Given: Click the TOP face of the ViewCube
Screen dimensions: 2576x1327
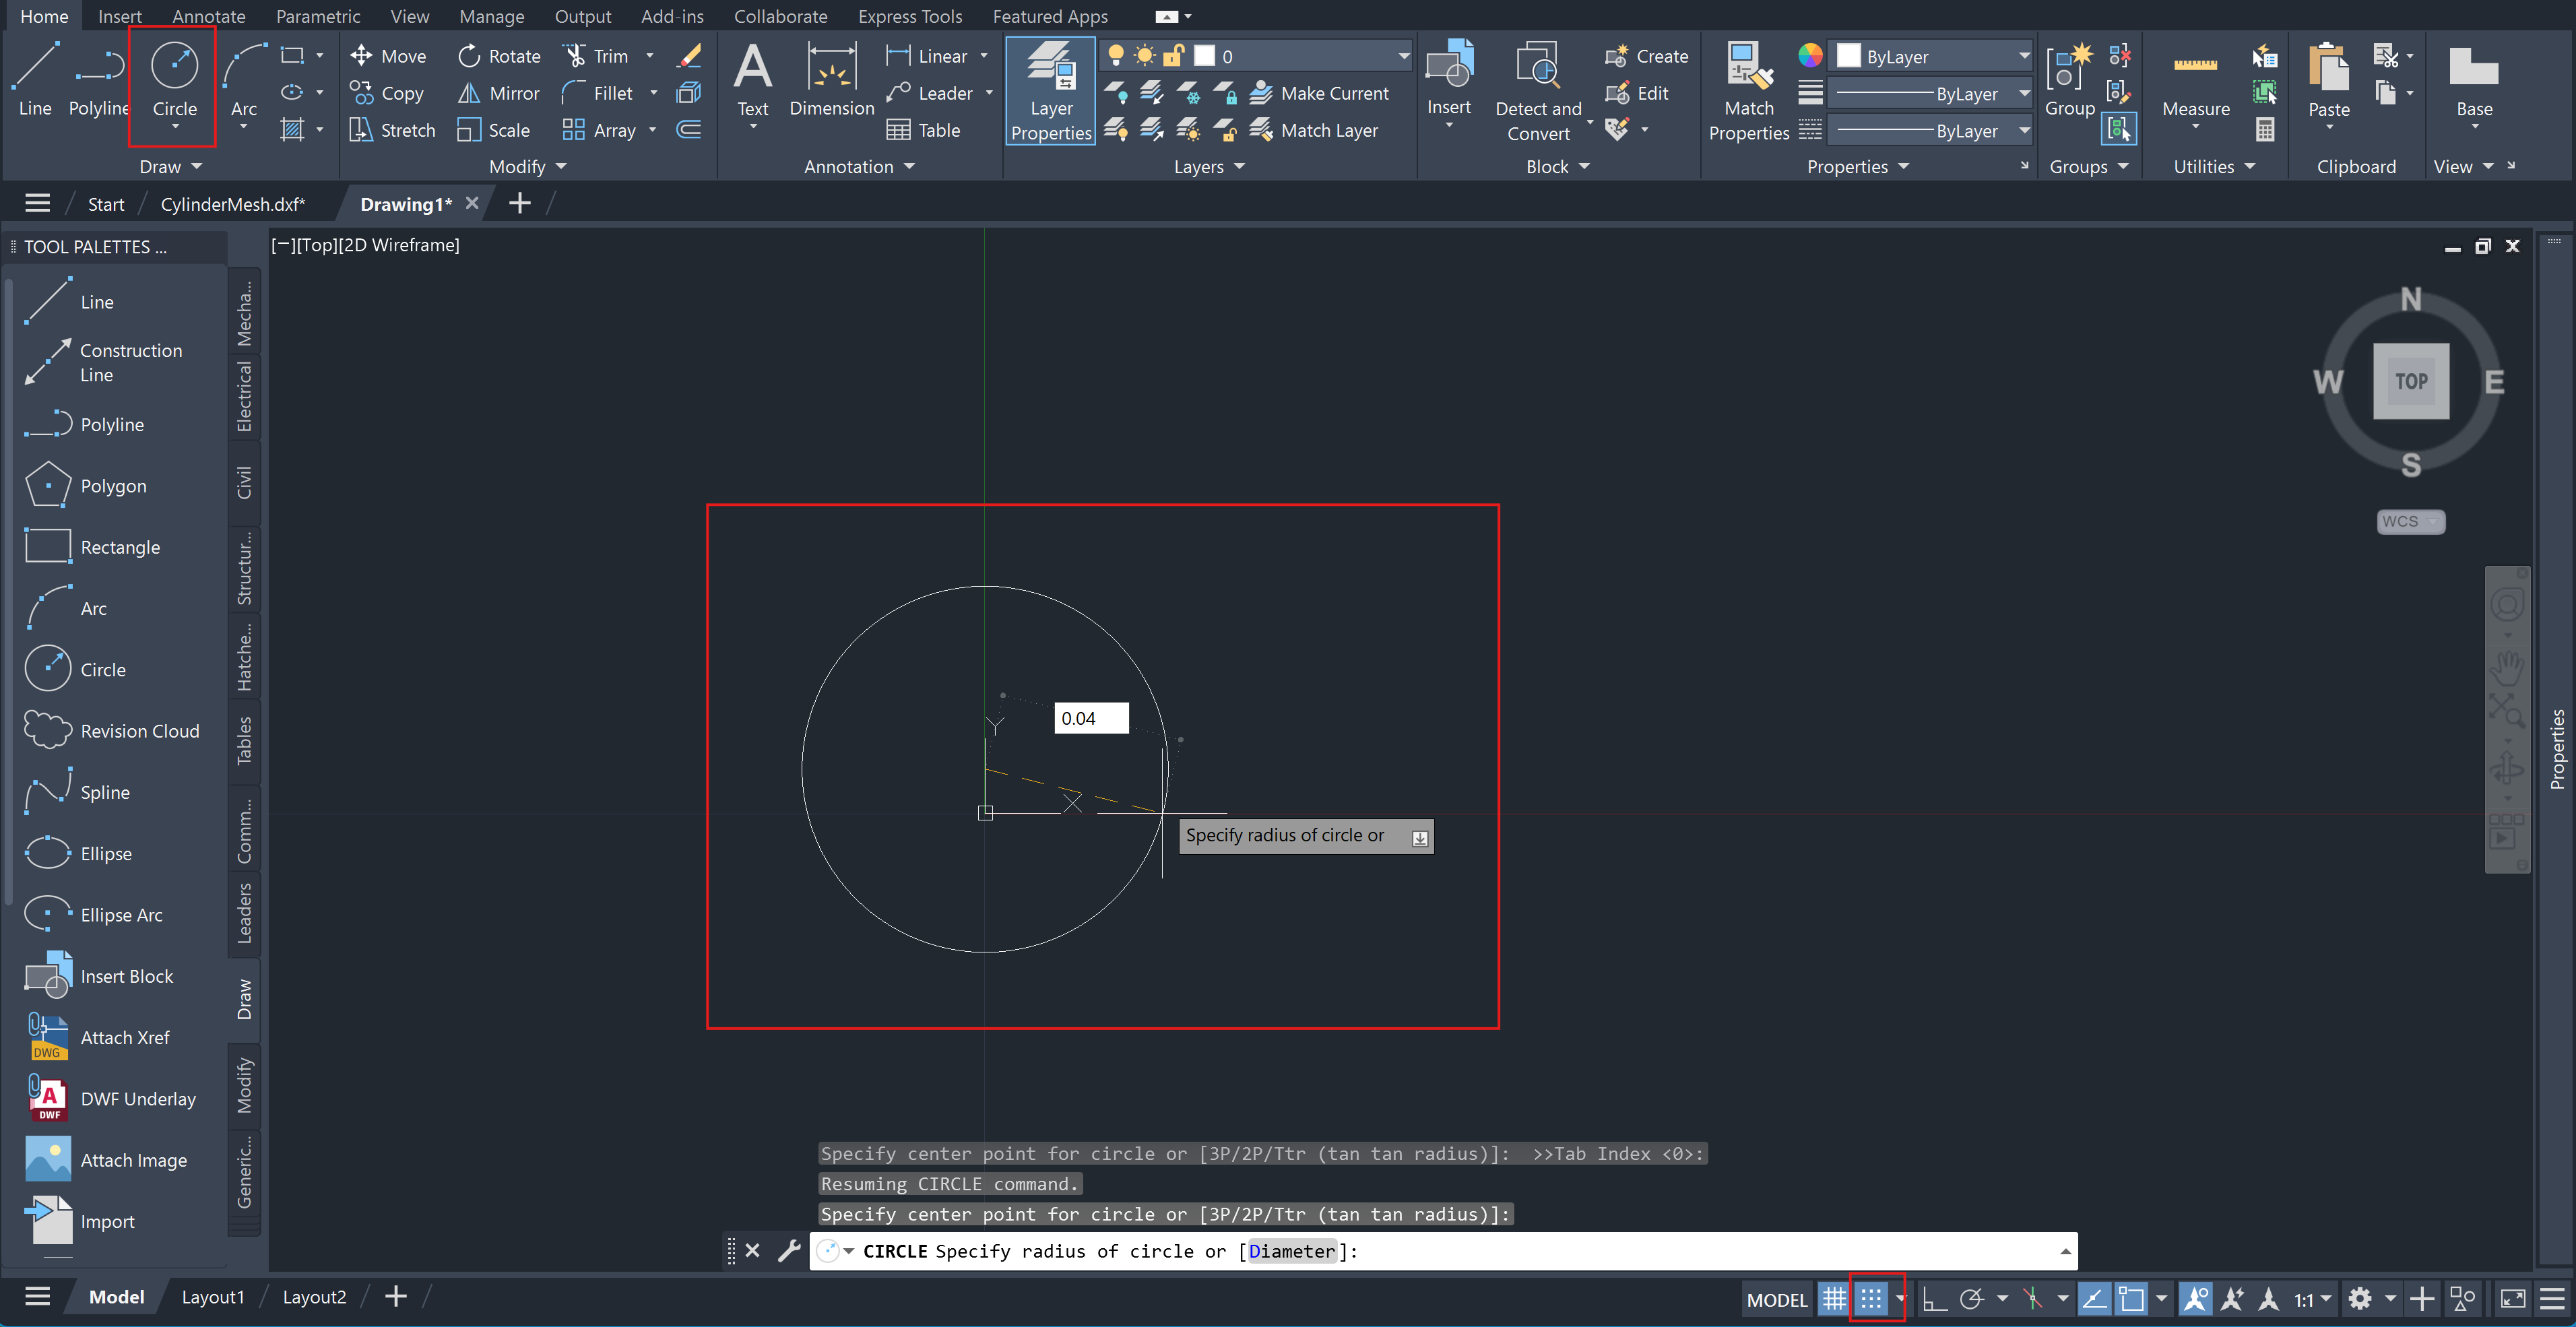Looking at the screenshot, I should [x=2410, y=381].
